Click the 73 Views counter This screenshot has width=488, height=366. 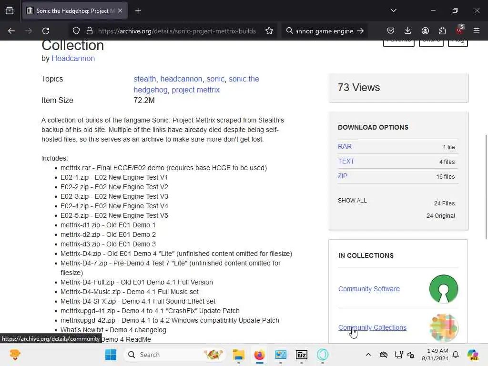click(359, 88)
